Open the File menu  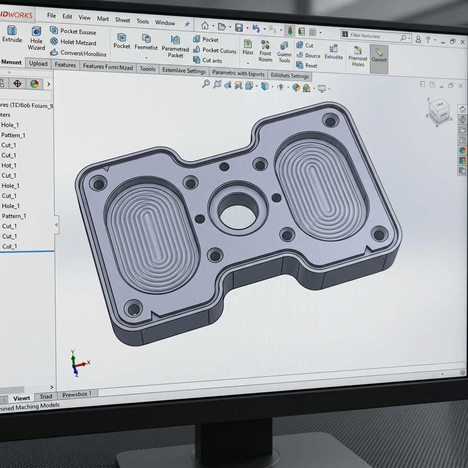(x=51, y=15)
